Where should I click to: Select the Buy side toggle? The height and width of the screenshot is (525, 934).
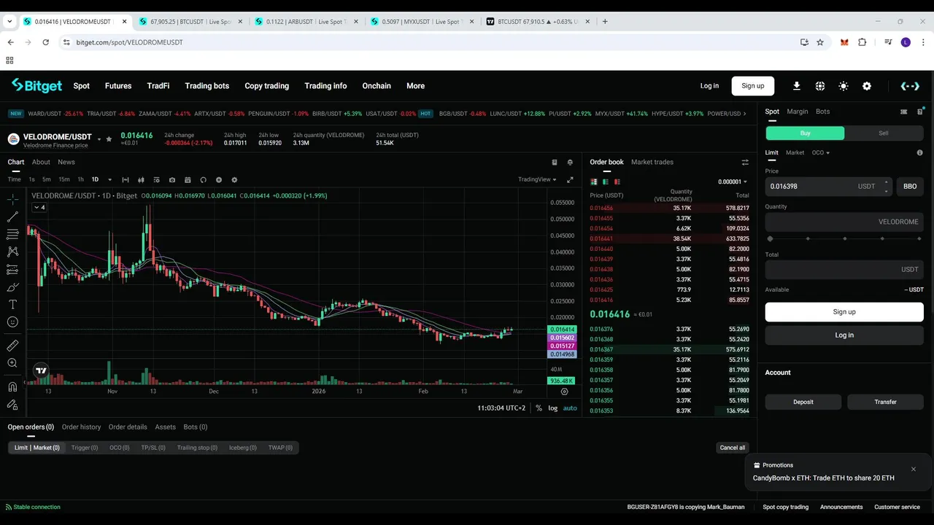[x=805, y=133]
